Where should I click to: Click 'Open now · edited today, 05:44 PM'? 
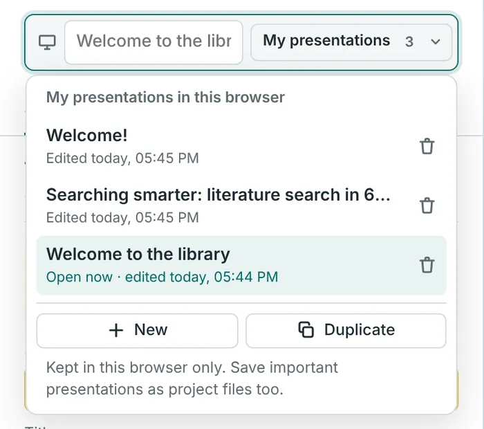(x=162, y=277)
